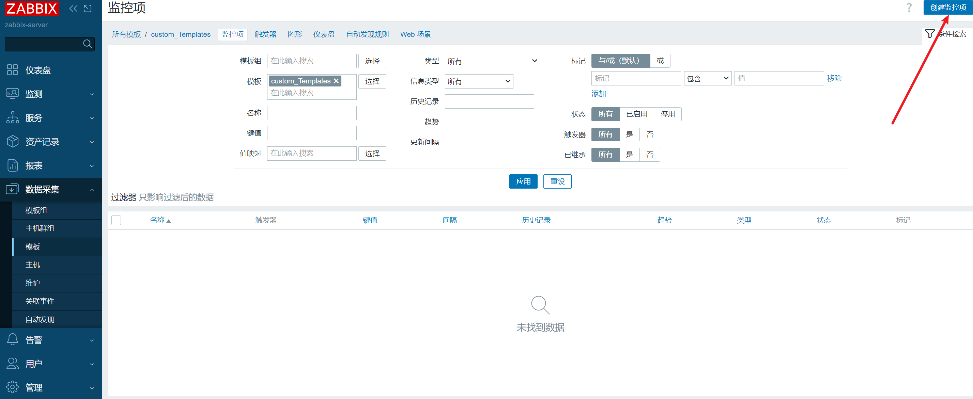Screen dimensions: 973x399
Task: Expand the 资产记录 menu chevron
Action: coord(92,142)
